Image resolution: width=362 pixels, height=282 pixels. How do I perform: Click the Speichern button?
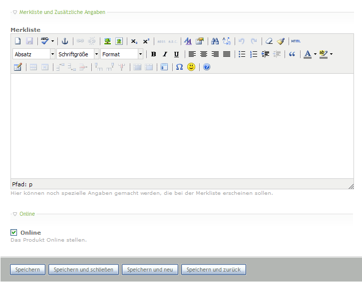27,270
